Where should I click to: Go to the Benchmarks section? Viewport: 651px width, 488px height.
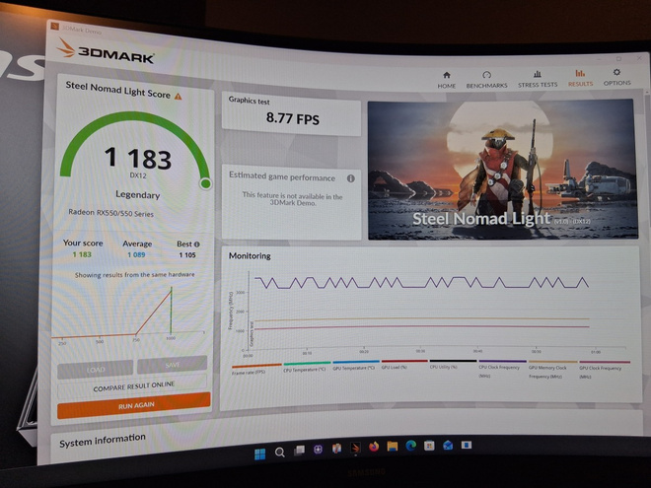coord(486,80)
